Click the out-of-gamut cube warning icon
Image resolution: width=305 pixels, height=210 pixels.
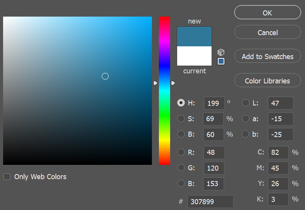(x=221, y=52)
